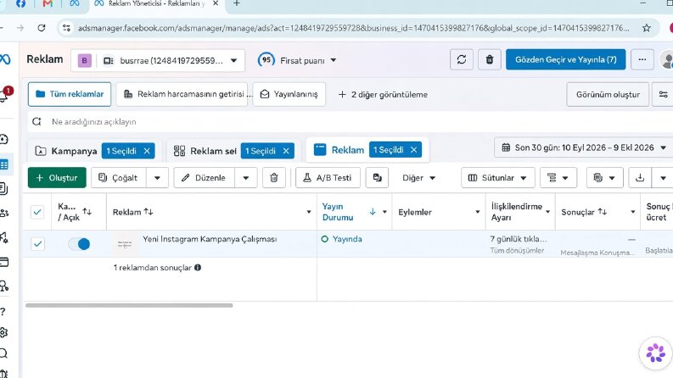Open the Sütunlar columns dropdown
Image resolution: width=673 pixels, height=378 pixels.
tap(498, 178)
